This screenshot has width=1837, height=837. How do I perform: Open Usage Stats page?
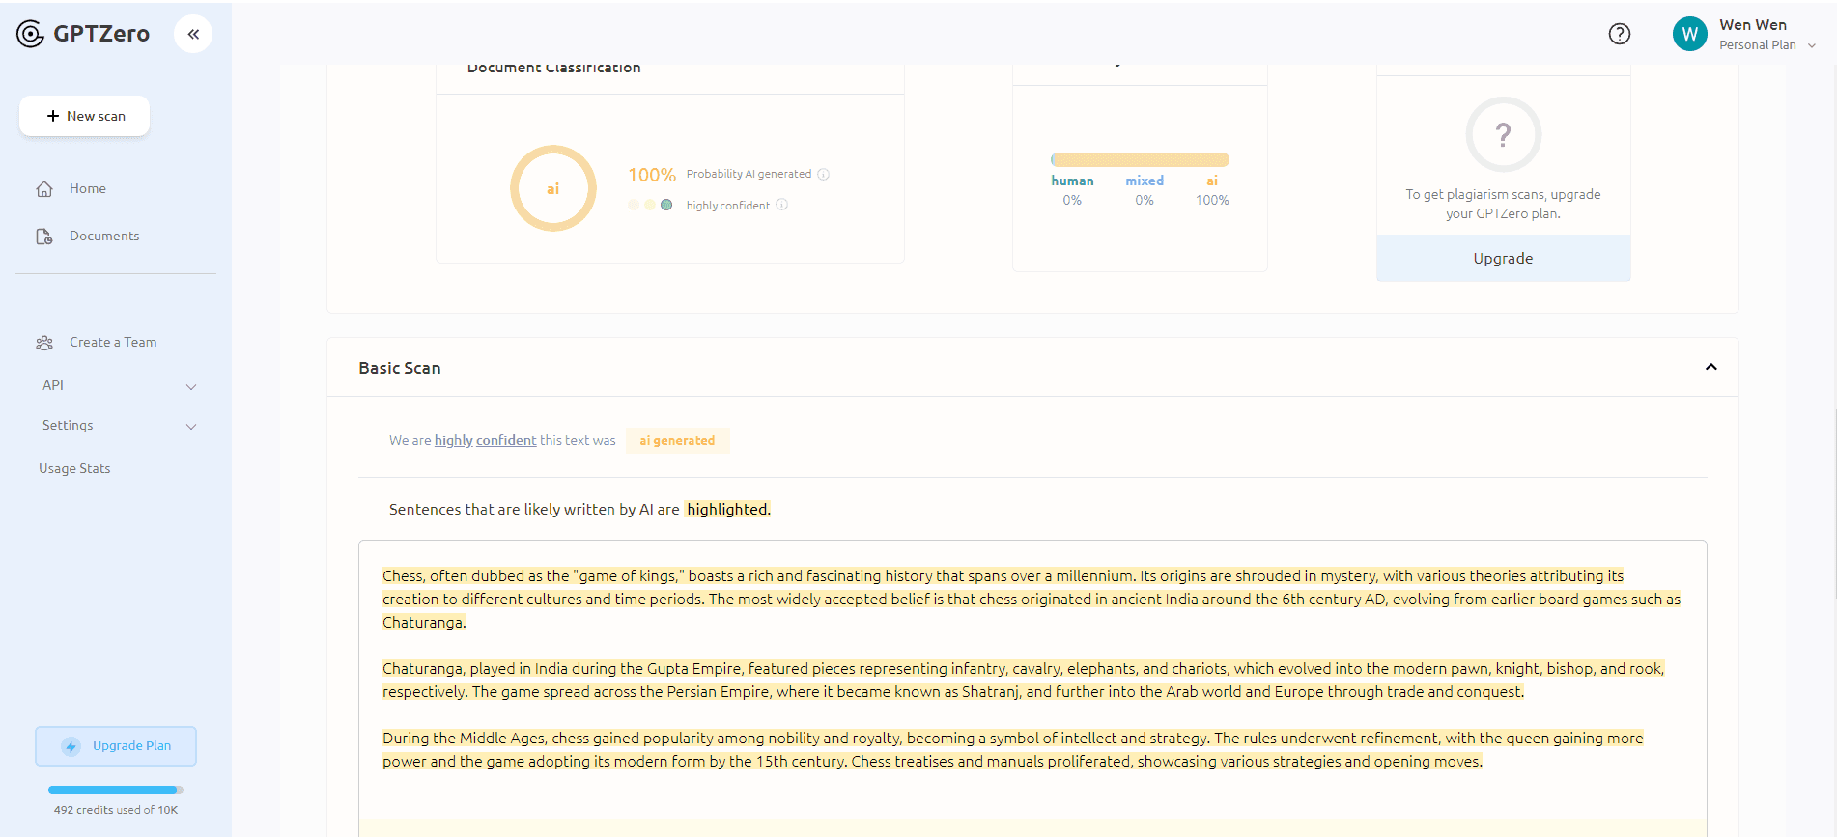coord(74,468)
